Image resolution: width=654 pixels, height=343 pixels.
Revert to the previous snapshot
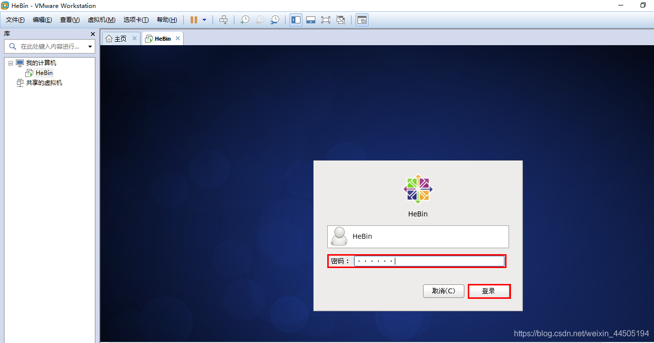tap(260, 20)
